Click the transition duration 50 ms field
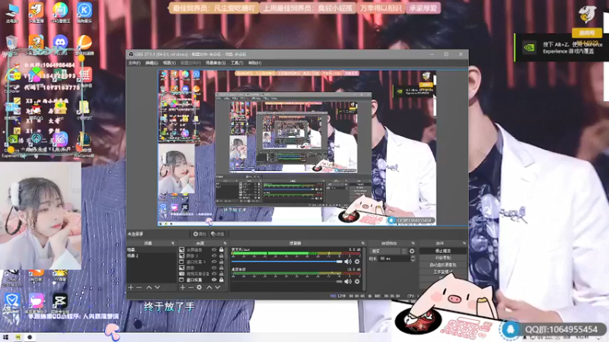The image size is (609, 342). click(x=394, y=258)
